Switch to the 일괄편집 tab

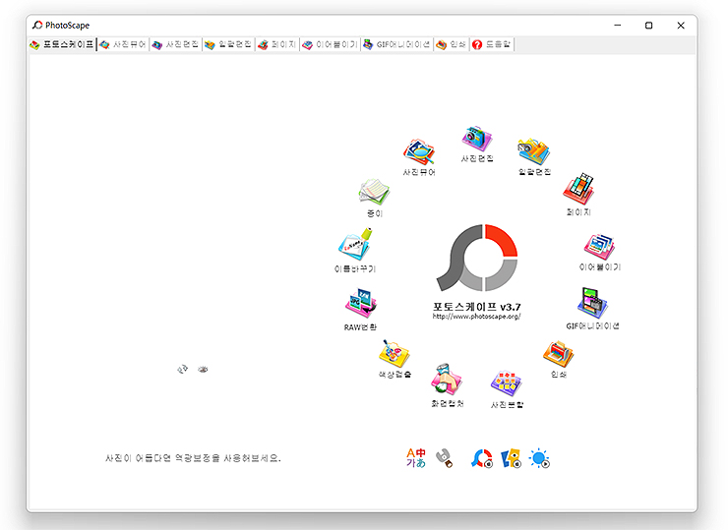228,44
